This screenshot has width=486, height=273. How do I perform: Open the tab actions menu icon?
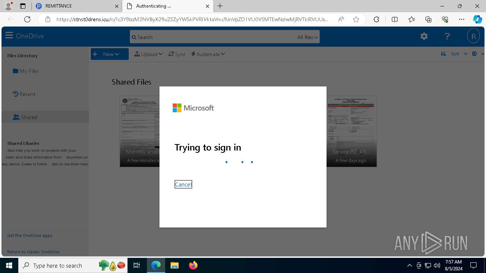click(23, 6)
